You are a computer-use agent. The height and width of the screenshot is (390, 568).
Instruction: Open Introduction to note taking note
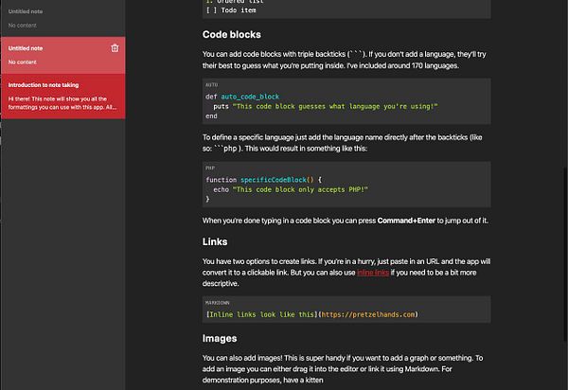tap(62, 97)
